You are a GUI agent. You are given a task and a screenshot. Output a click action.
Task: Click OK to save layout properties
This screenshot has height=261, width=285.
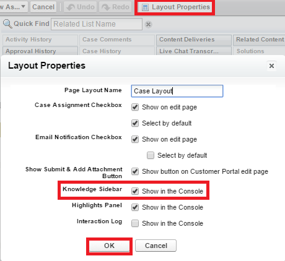point(109,246)
